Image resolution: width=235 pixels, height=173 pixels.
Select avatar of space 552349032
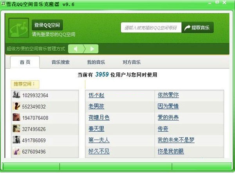(x=16, y=106)
